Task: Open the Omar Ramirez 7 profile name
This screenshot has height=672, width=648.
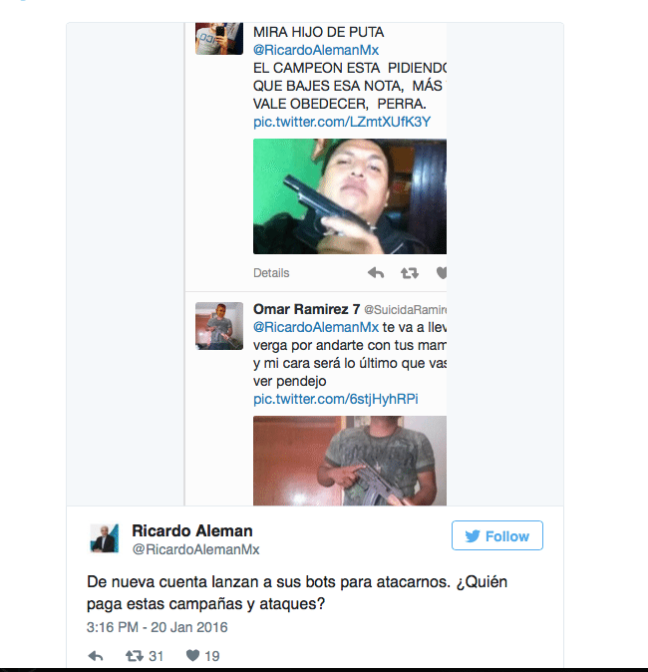Action: click(306, 309)
